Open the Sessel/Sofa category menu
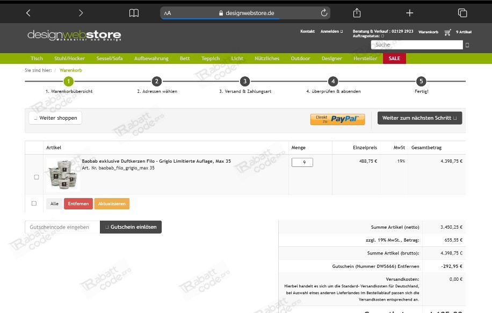Screen dimensions: 492x313 (110, 59)
